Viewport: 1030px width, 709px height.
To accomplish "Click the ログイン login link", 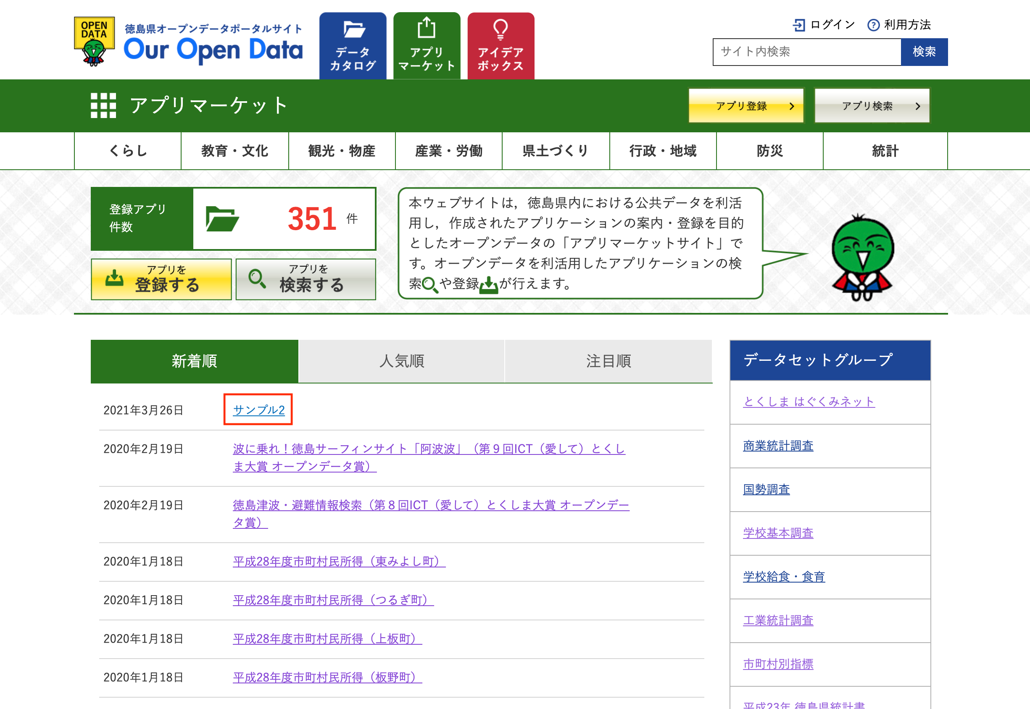I will (x=824, y=25).
